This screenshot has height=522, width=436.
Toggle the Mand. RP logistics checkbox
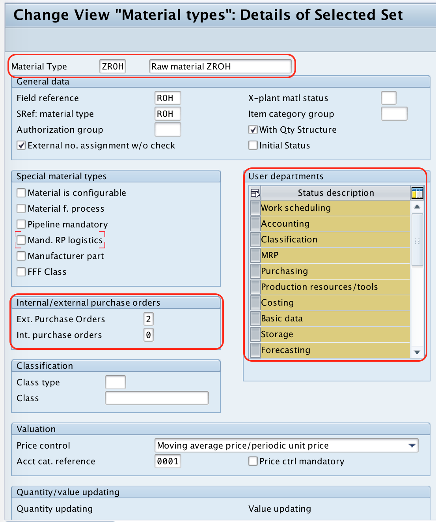coord(21,240)
